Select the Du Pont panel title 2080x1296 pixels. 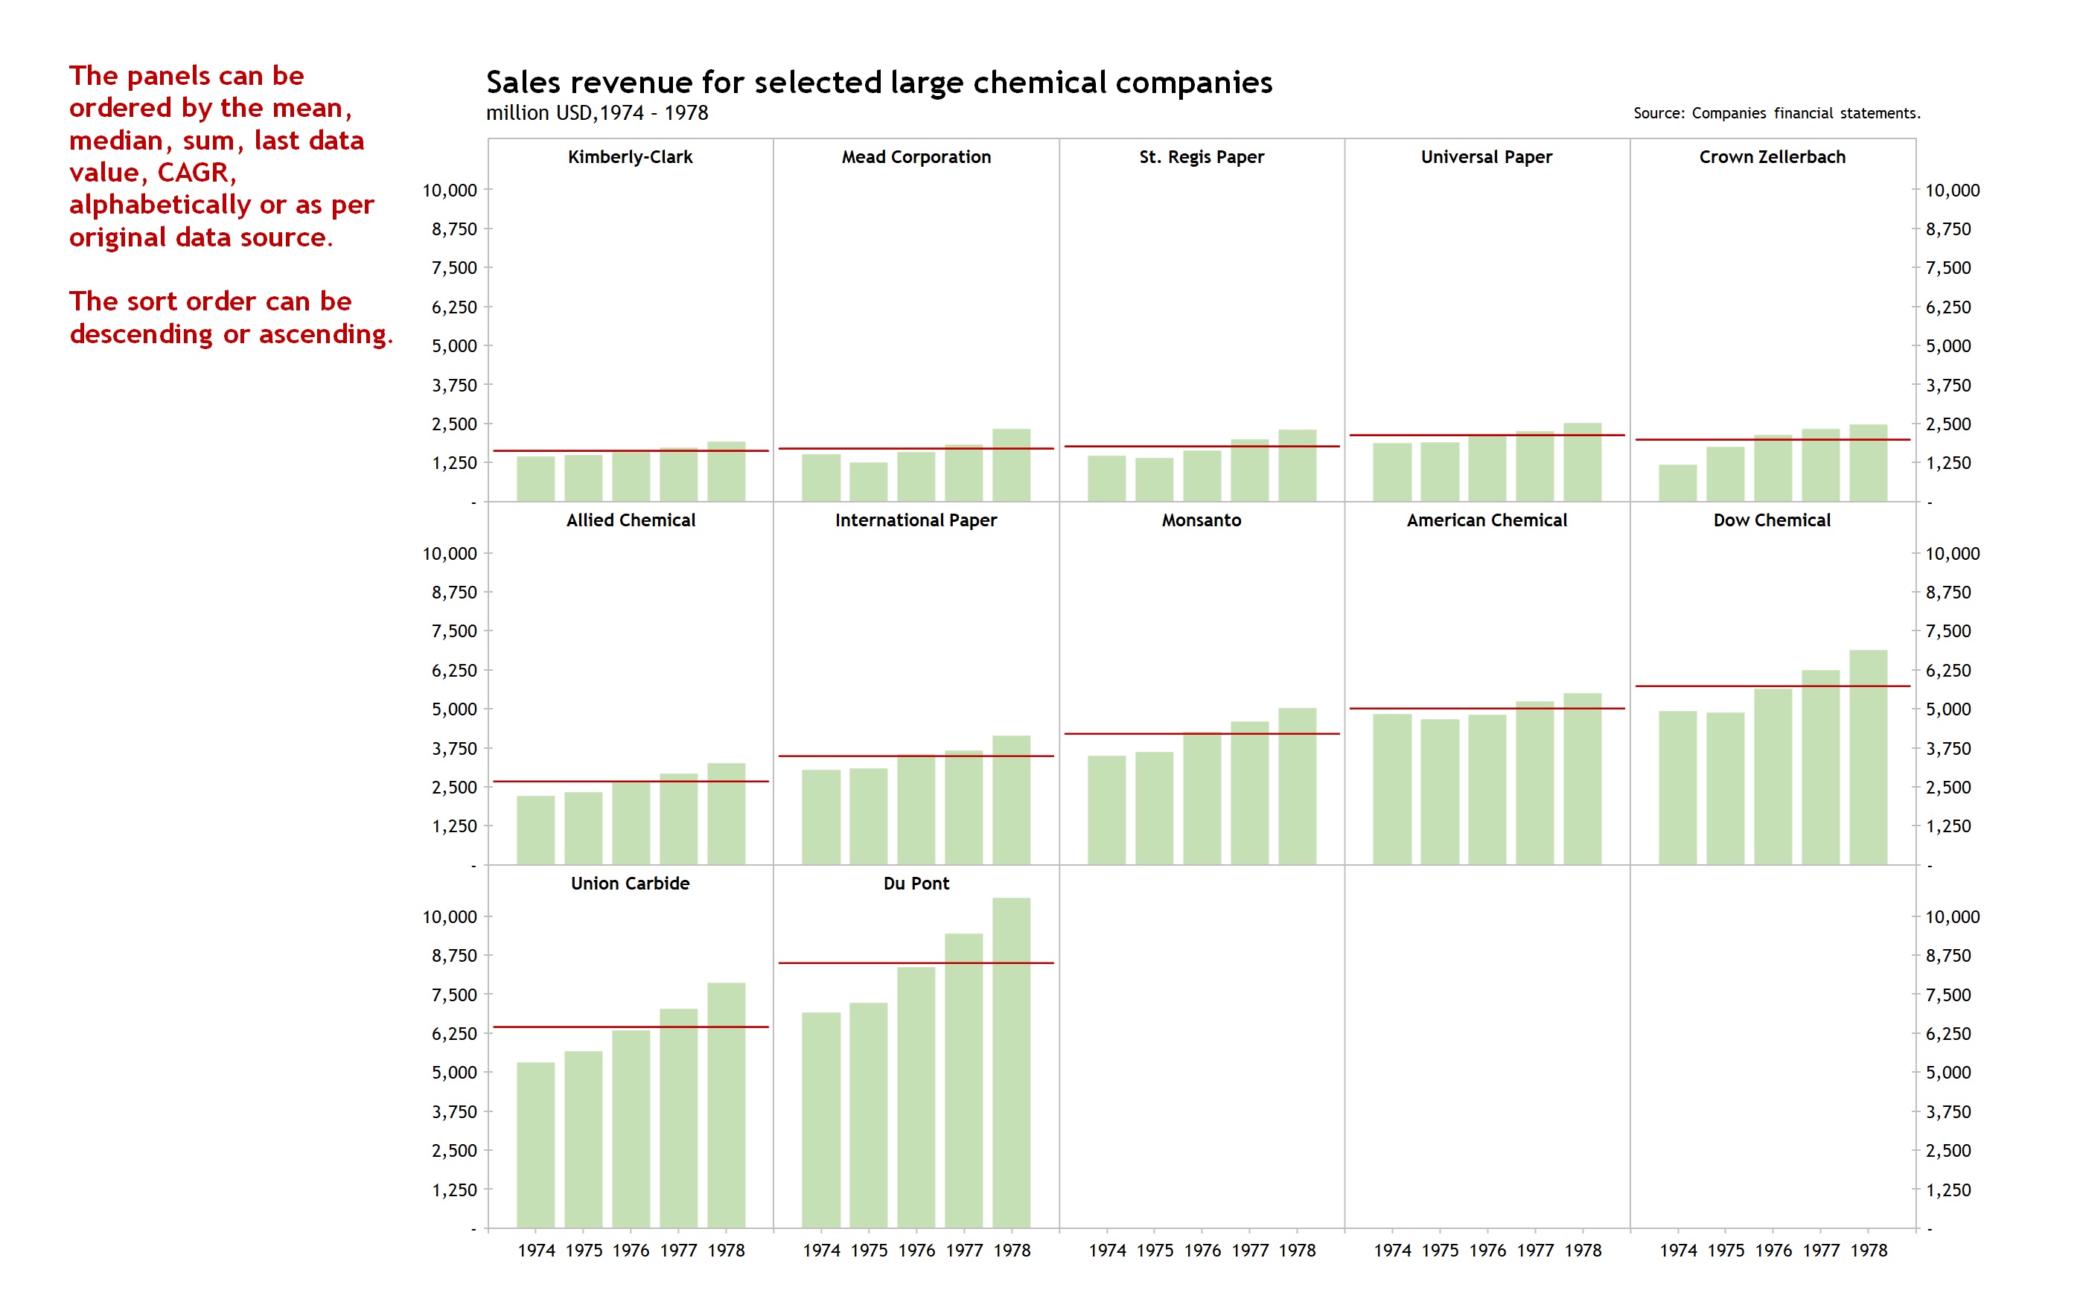tap(916, 884)
